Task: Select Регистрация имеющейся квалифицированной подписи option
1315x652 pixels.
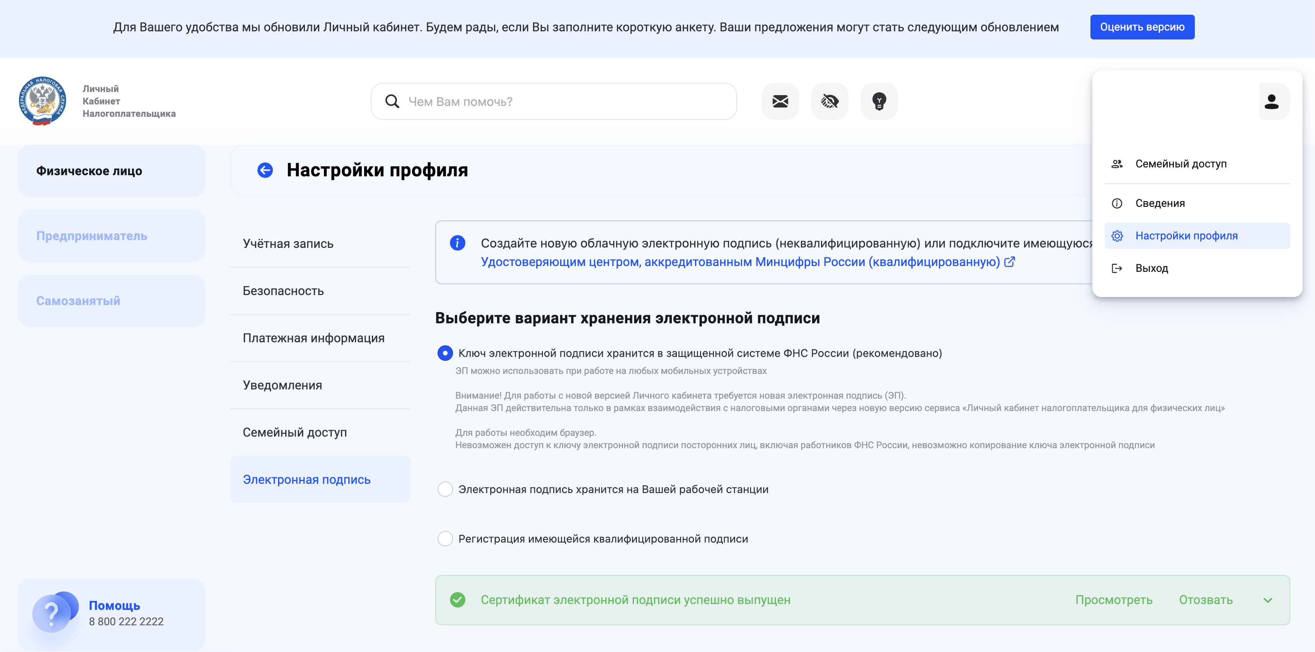Action: point(445,539)
